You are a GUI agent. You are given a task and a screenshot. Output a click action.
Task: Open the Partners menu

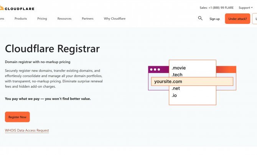point(87,18)
